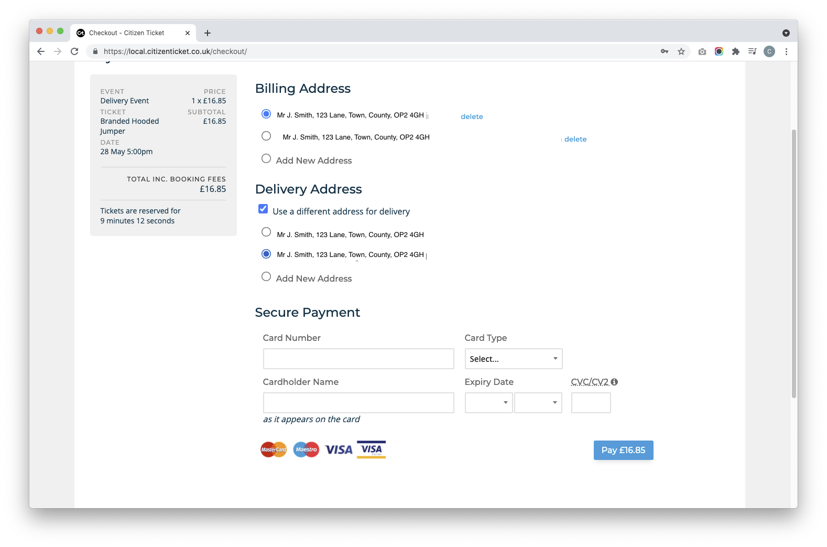827x547 pixels.
Task: Open a new browser tab
Action: click(x=208, y=33)
